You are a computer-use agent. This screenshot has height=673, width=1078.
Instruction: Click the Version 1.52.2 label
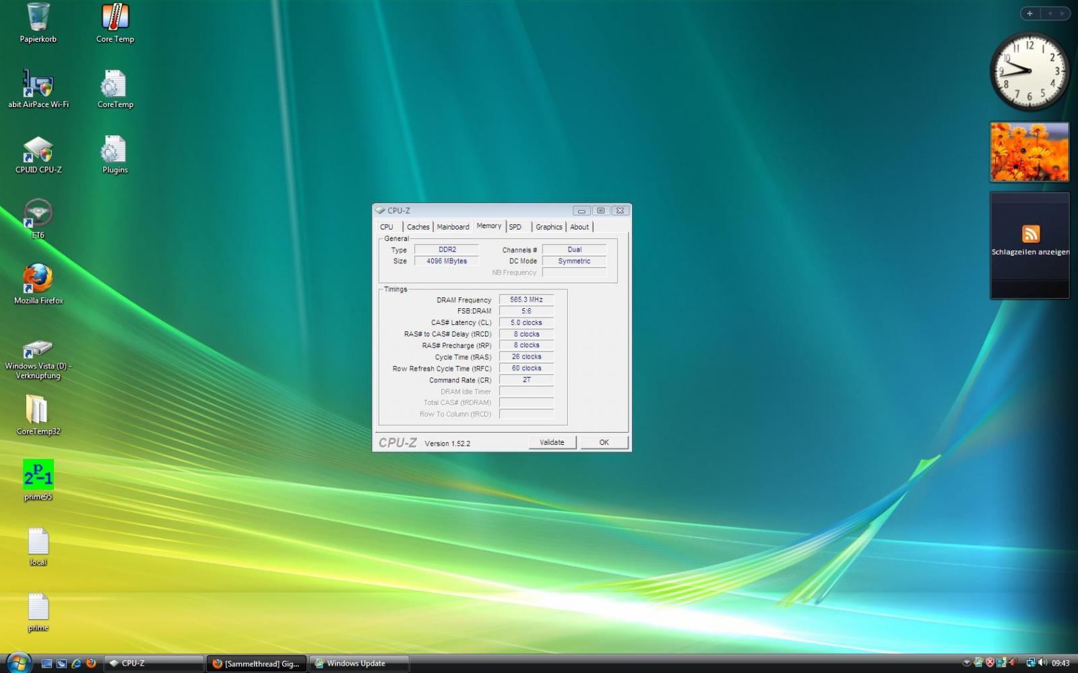coord(447,444)
